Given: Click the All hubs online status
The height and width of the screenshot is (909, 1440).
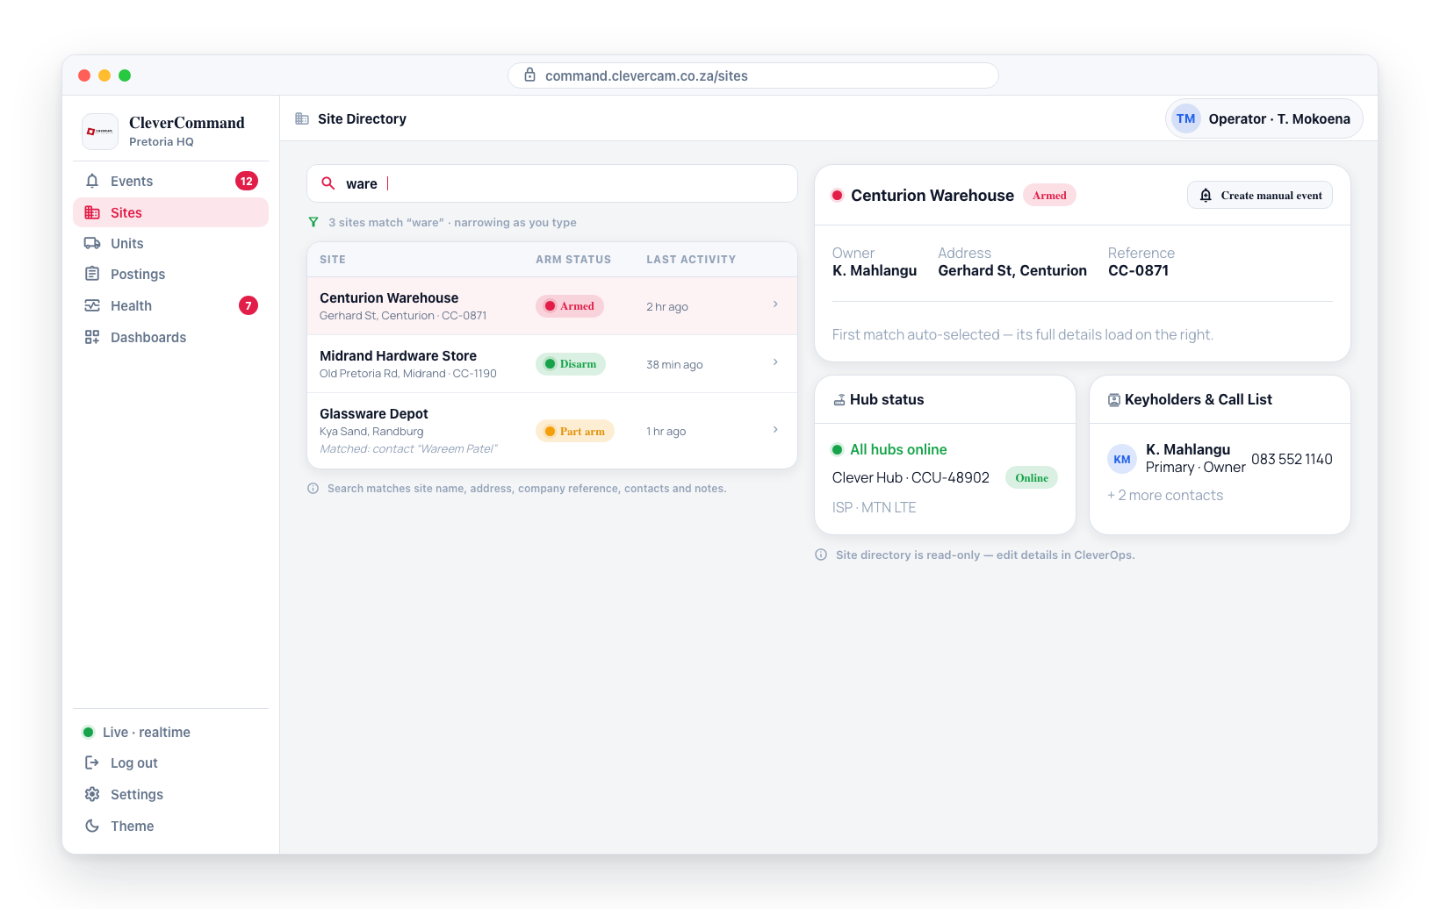Looking at the screenshot, I should (889, 449).
